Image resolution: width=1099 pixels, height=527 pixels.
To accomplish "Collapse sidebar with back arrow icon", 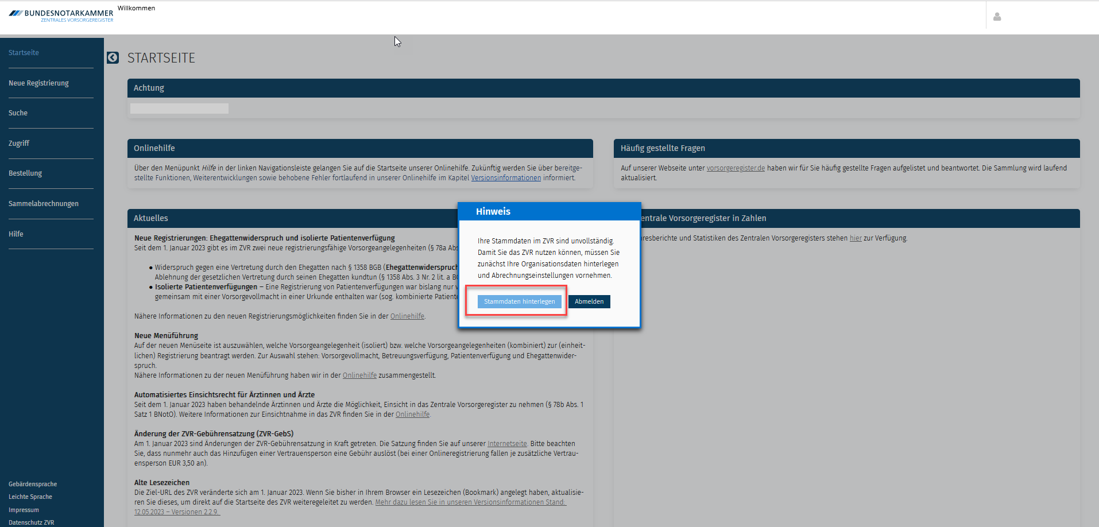I will coord(113,57).
